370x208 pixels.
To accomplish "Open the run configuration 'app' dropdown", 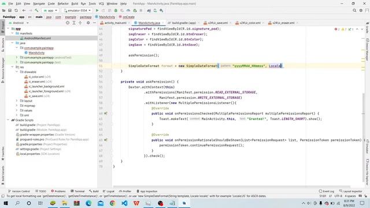I will [50, 10].
